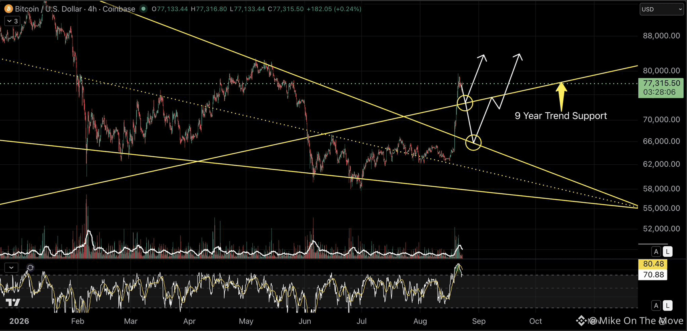Click the green market status dot

144,9
